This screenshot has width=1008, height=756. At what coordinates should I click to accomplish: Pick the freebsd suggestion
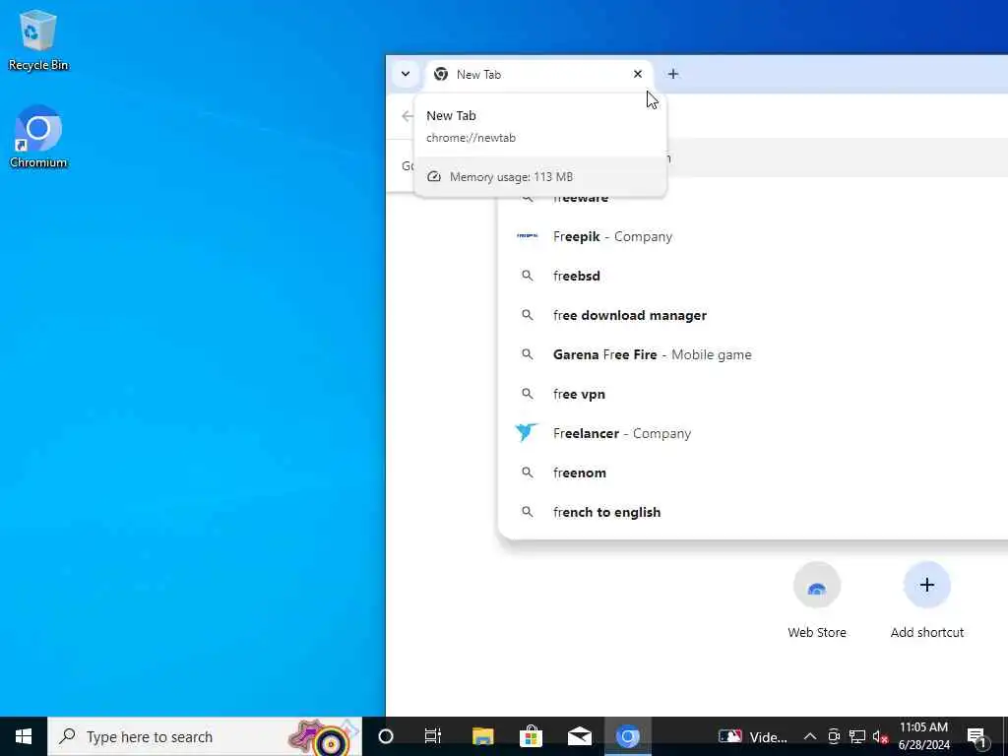tap(752, 276)
